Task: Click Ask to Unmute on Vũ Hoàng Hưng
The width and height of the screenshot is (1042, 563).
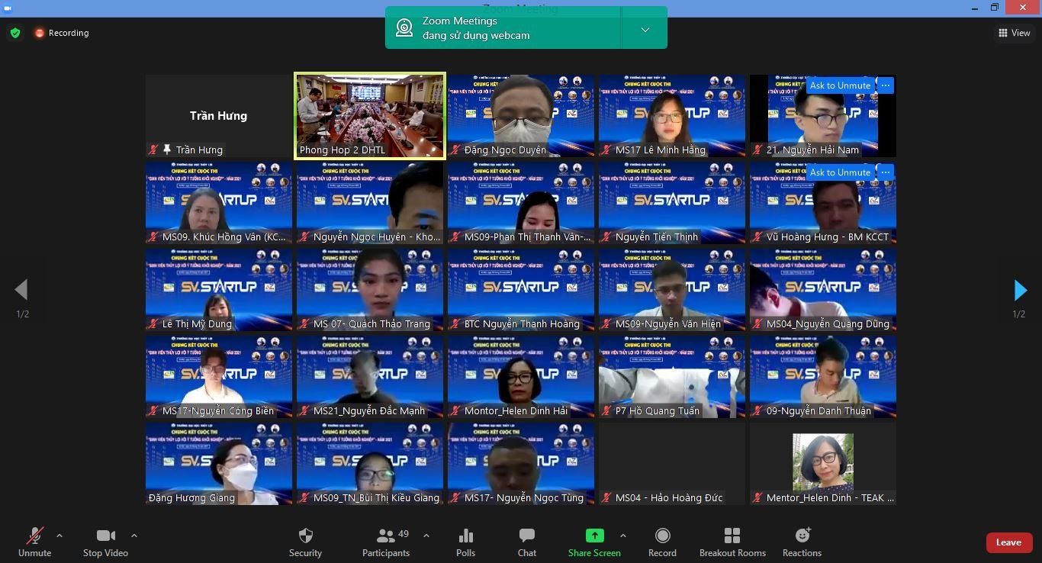Action: click(839, 172)
